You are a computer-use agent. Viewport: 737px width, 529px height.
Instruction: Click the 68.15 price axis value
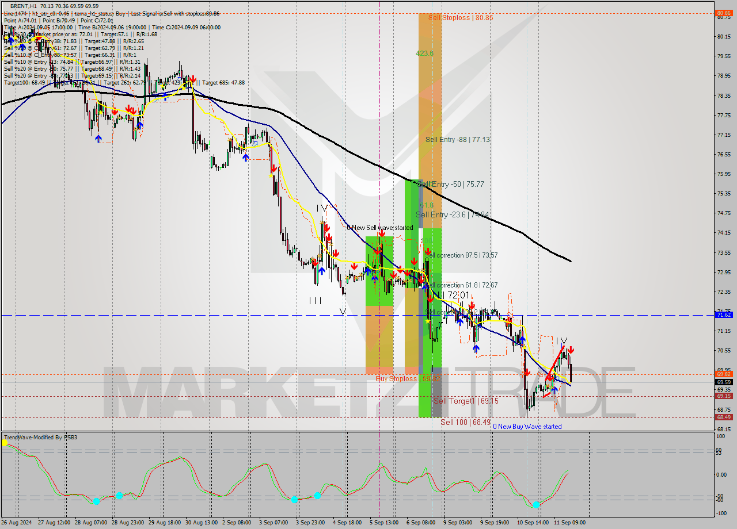(724, 429)
